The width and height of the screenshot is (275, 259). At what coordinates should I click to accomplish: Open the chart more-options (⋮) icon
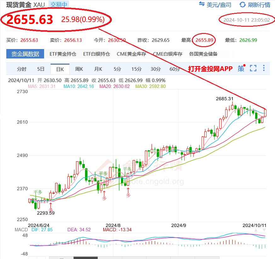(264, 69)
